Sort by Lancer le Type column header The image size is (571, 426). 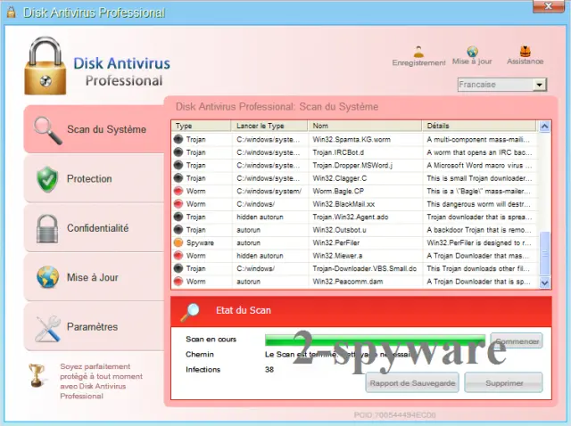pos(269,126)
